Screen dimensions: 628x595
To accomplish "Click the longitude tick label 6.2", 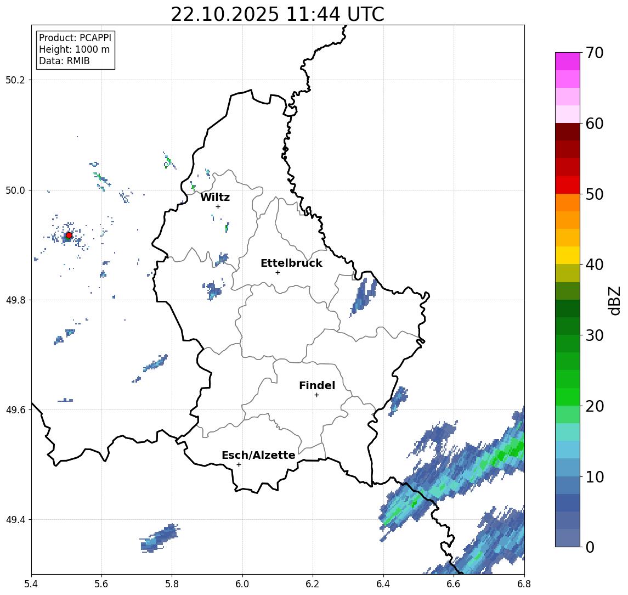I will (x=313, y=584).
